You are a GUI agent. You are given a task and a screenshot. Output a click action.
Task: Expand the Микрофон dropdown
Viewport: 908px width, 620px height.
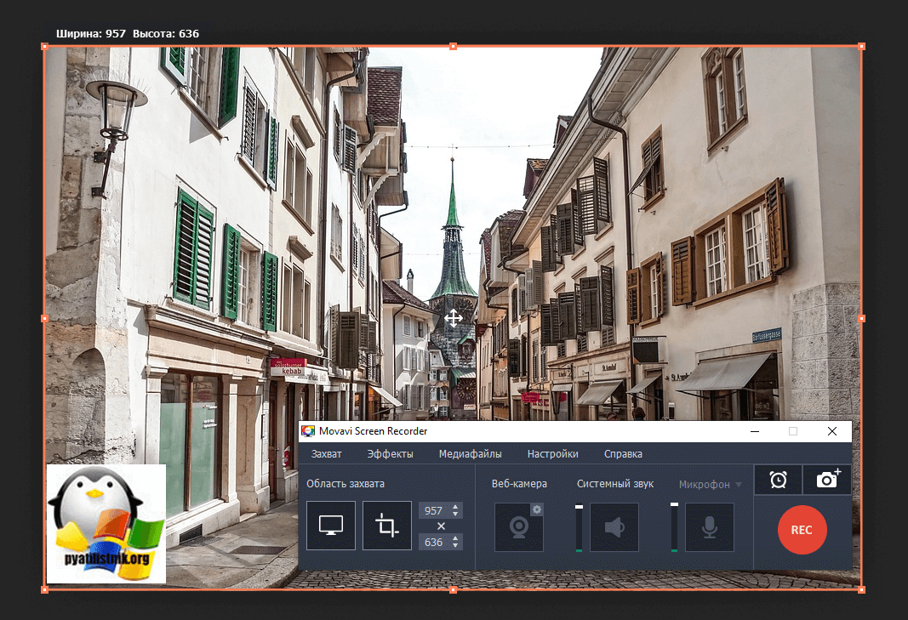tap(738, 485)
